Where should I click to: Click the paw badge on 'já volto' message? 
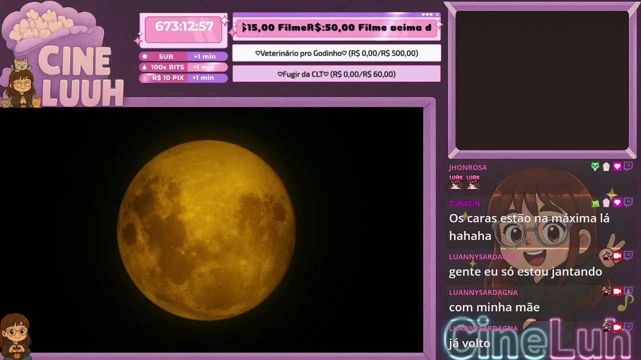click(606, 327)
